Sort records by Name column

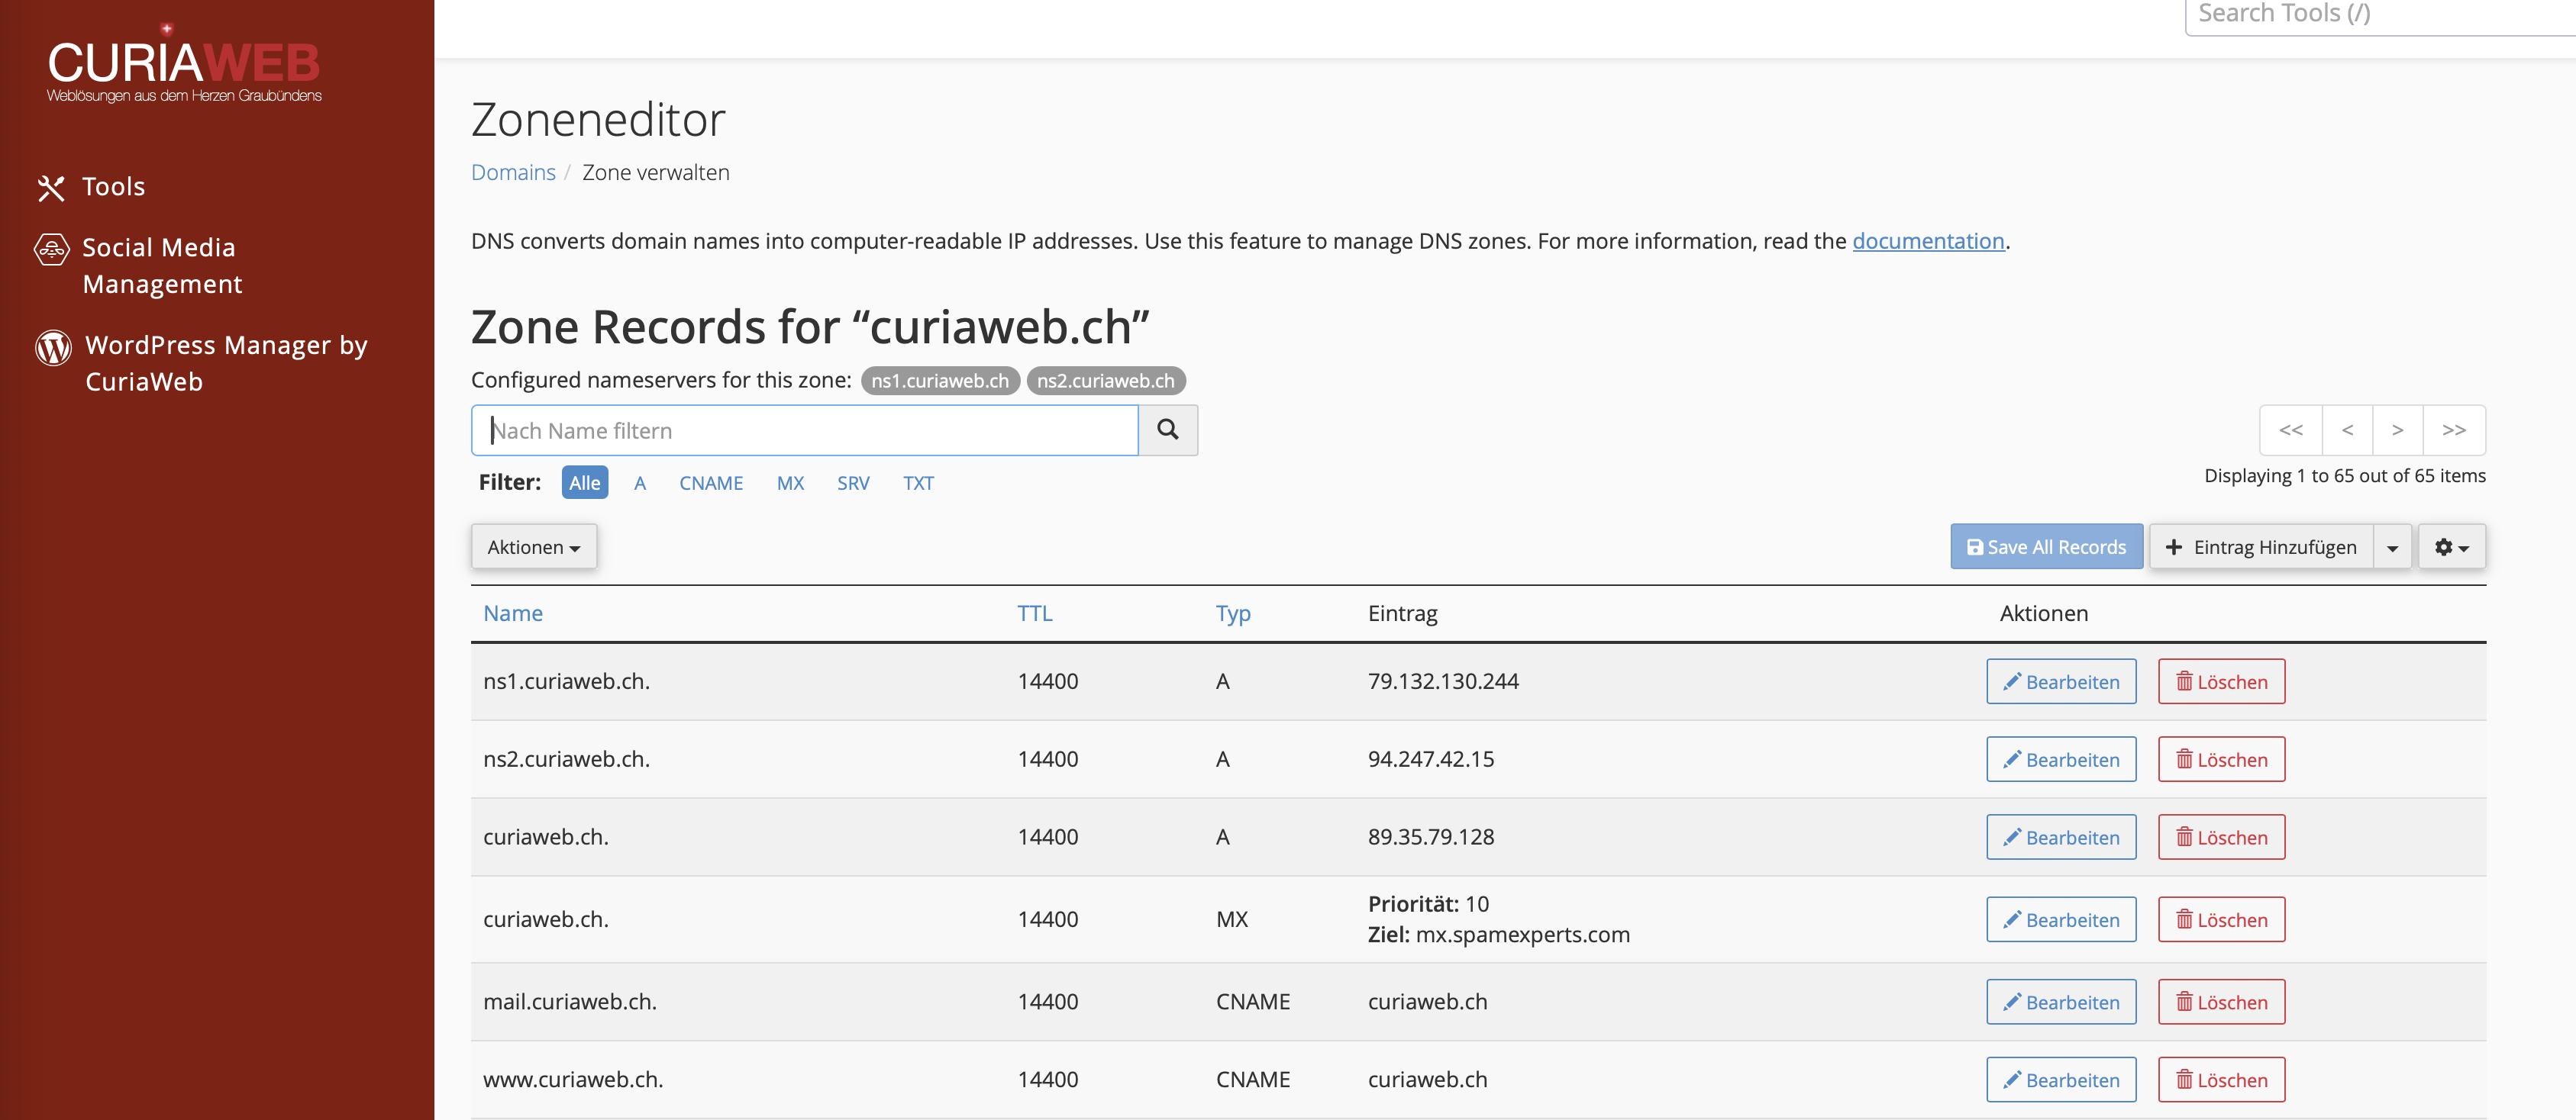click(x=513, y=613)
